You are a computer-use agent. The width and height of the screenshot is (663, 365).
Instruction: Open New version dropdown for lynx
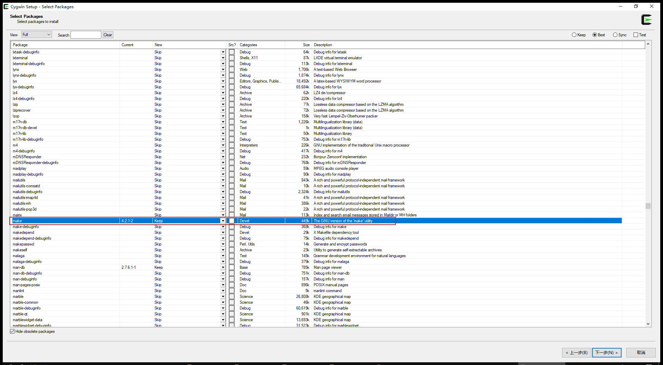click(x=223, y=70)
